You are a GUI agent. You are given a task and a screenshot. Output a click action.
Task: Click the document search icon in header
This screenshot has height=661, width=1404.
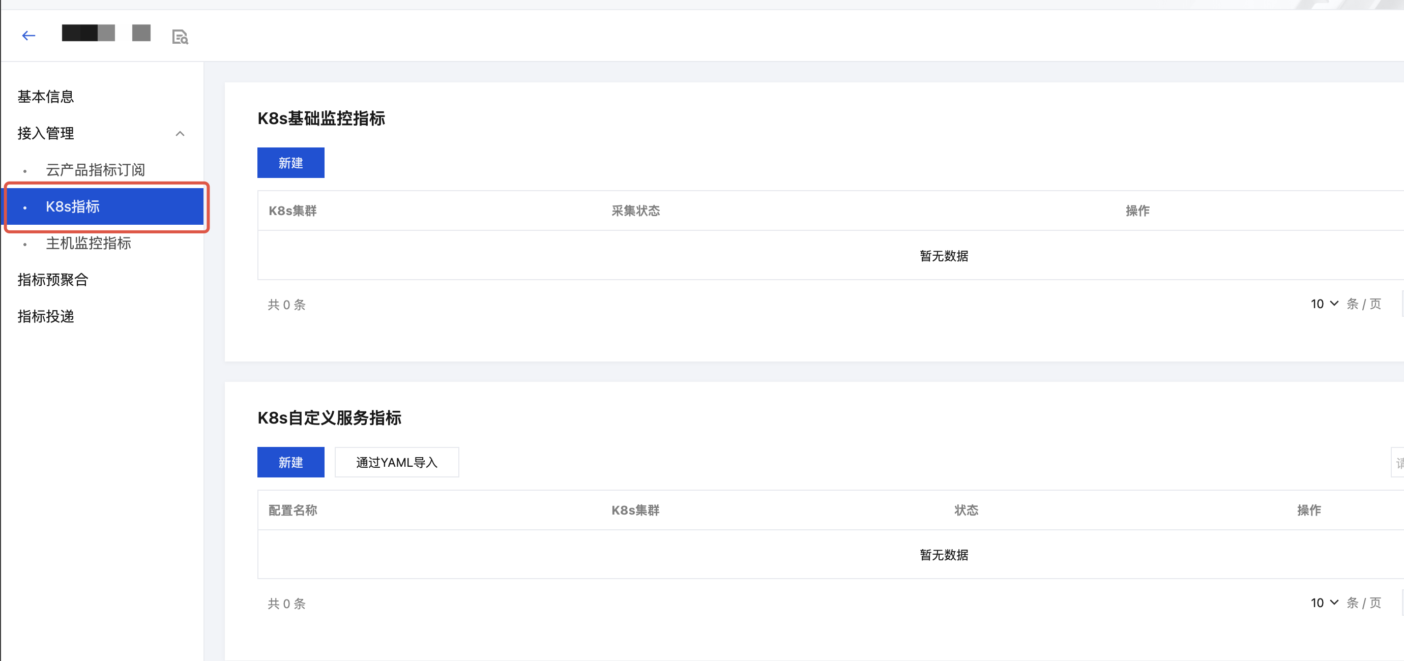coord(180,37)
